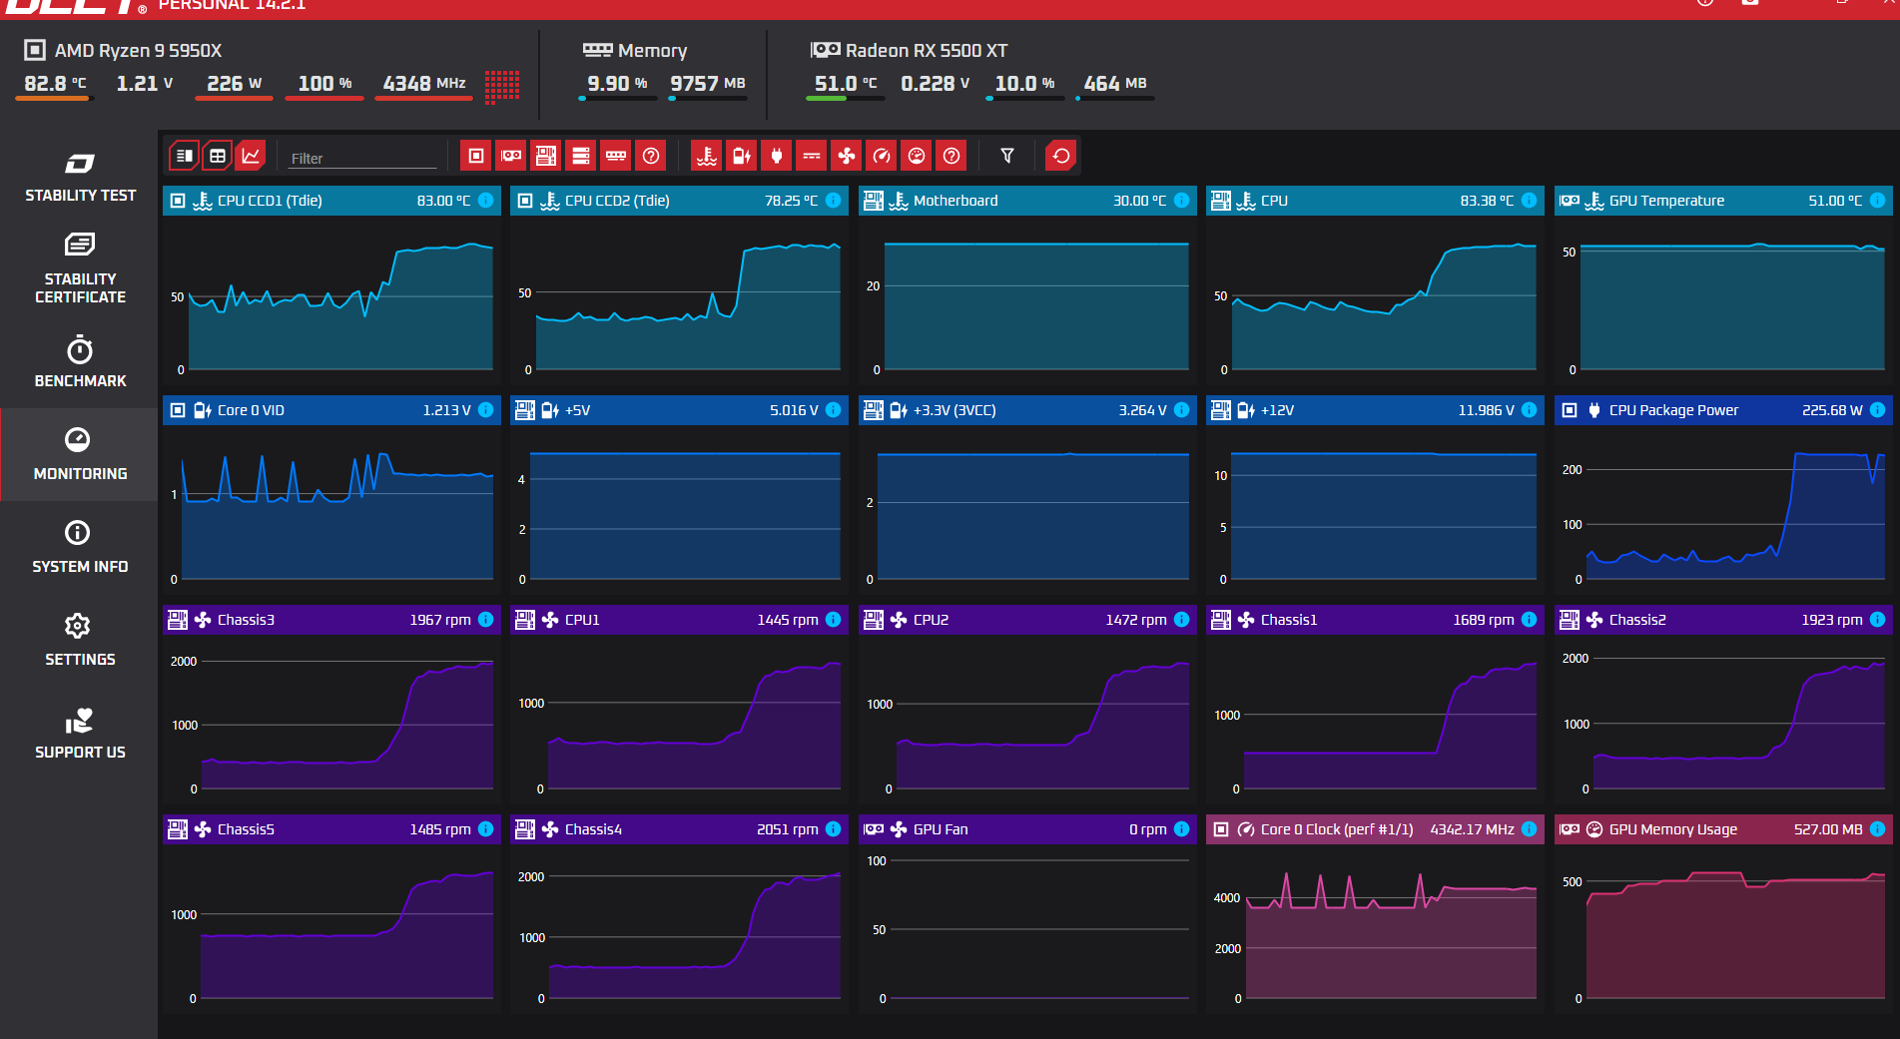Show info for Chassis3 fan
Screen dimensions: 1900x1039
tap(485, 620)
